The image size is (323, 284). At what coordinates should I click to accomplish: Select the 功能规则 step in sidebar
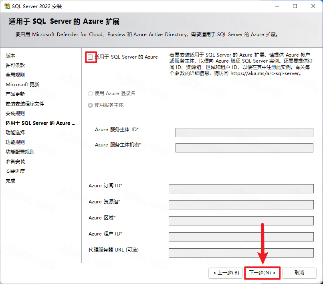click(15, 142)
